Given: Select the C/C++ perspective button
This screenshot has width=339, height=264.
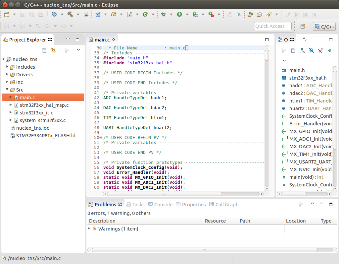Looking at the screenshot, I should click(324, 27).
